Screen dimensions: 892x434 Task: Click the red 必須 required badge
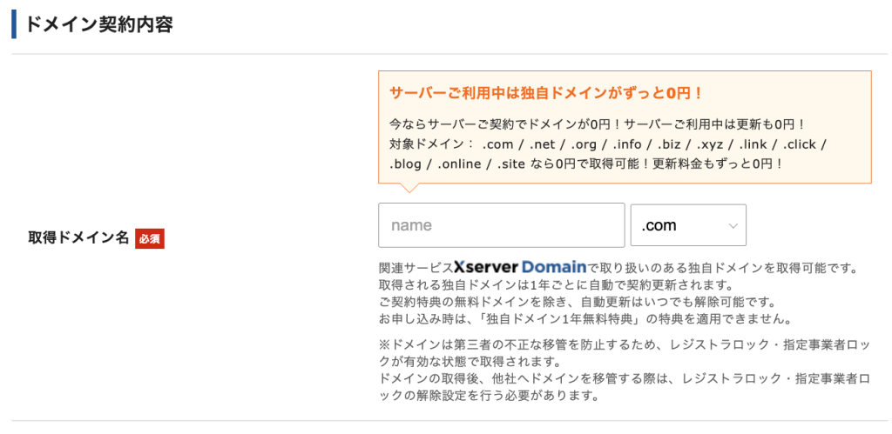(150, 238)
